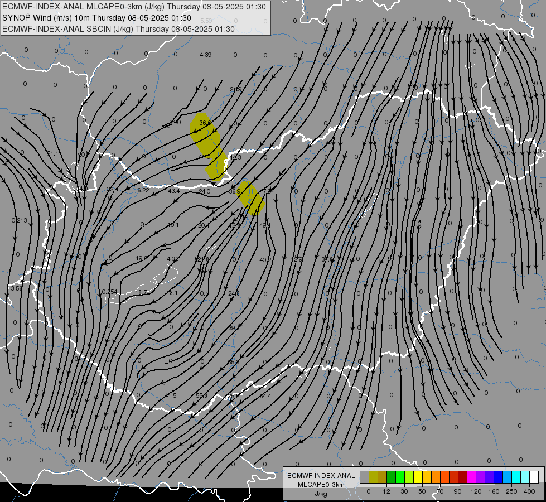Click the 20.1 value on the map
Image resolution: width=546 pixels, height=502 pixels.
(x=204, y=225)
